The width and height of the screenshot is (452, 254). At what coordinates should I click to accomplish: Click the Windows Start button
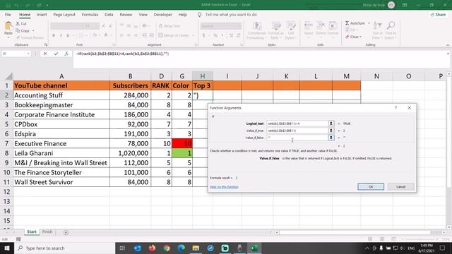click(7, 248)
